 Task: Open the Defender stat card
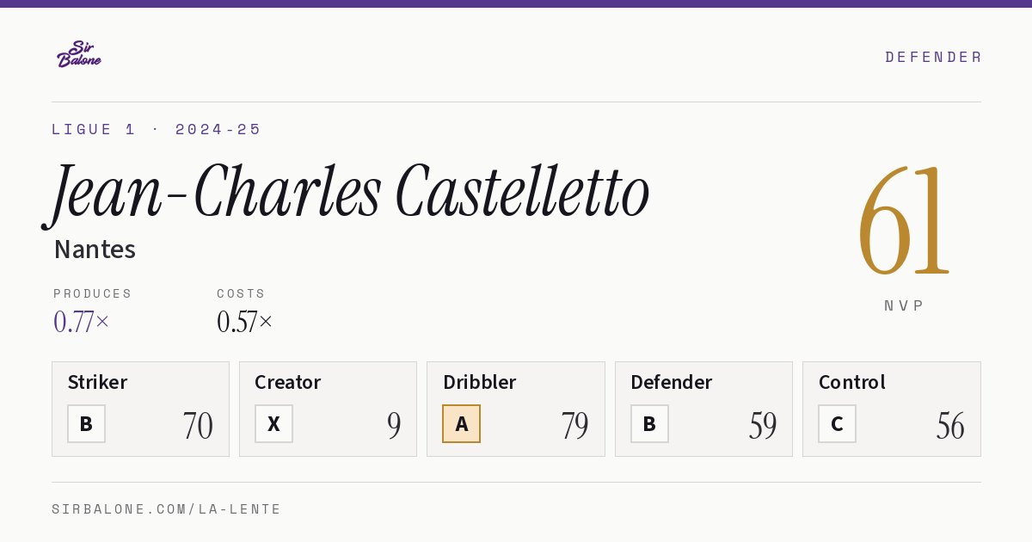tap(703, 409)
